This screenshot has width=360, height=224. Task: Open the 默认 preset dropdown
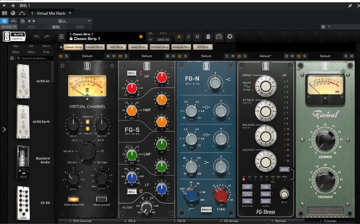tap(63, 21)
